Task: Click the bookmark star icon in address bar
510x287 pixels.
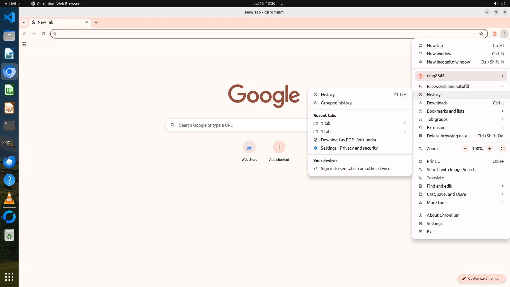Action: (x=481, y=34)
